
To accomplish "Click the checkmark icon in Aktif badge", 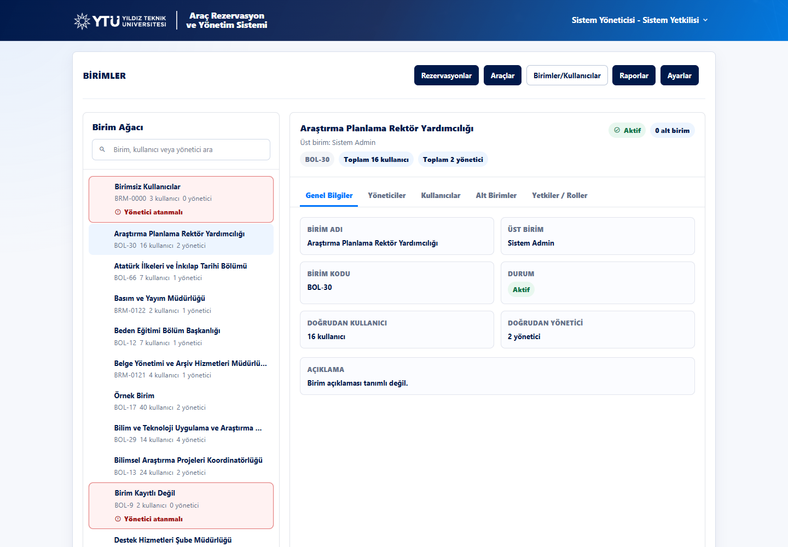I will click(x=617, y=130).
